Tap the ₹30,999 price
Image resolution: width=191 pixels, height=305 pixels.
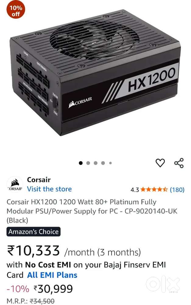pyautogui.click(x=53, y=289)
